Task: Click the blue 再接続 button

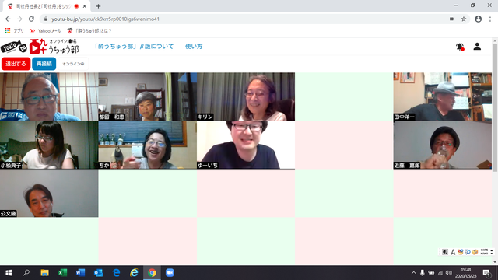Action: [x=44, y=64]
